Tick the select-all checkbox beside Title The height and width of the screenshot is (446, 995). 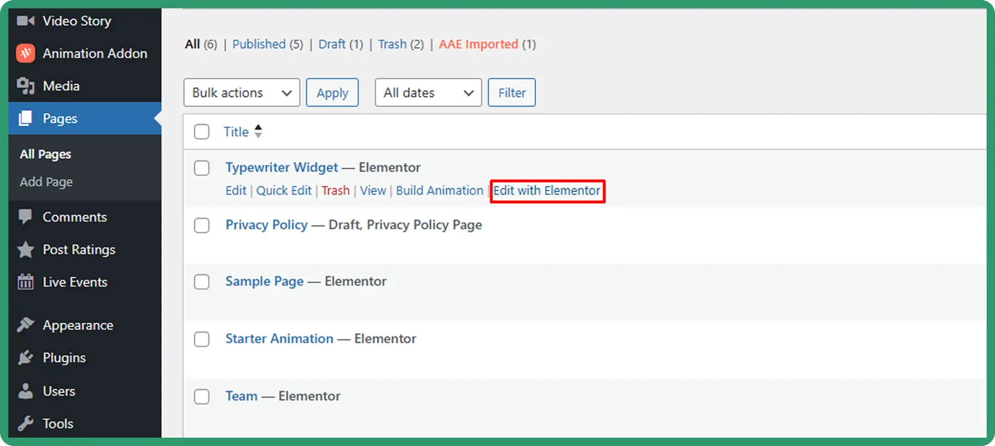click(x=202, y=132)
